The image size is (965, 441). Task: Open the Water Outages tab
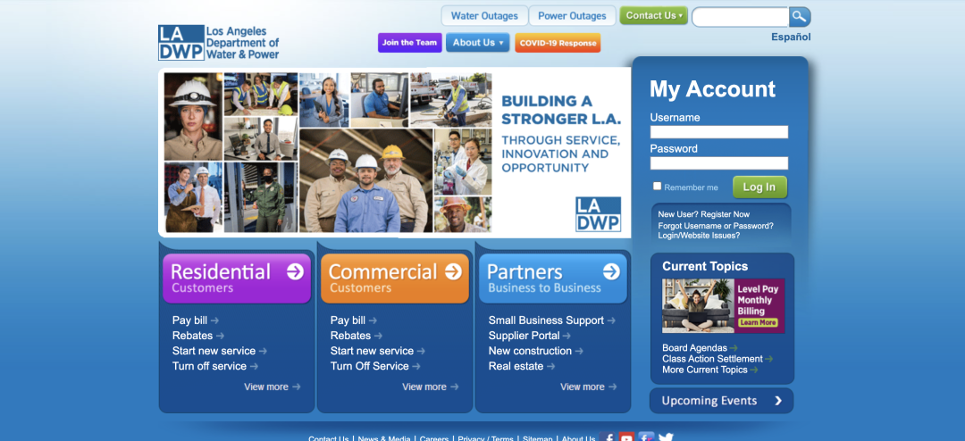(484, 16)
